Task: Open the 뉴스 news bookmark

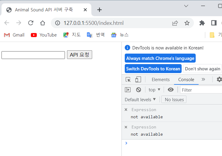Action: [x=120, y=35]
